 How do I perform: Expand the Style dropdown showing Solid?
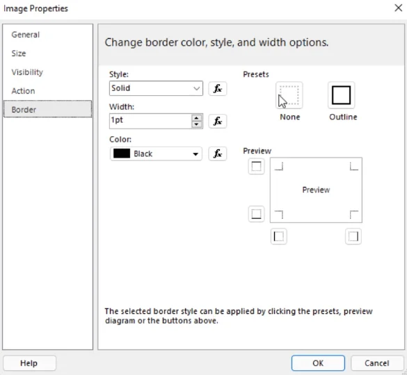coord(156,88)
